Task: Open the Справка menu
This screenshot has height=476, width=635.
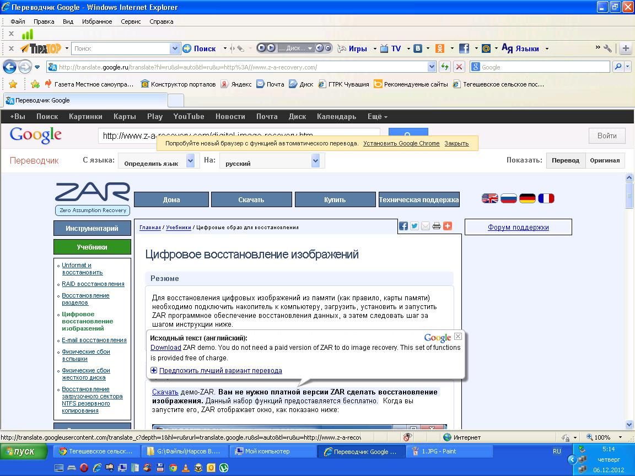Action: pyautogui.click(x=161, y=21)
